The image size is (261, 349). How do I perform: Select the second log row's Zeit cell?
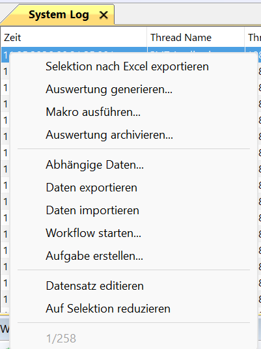5,71
